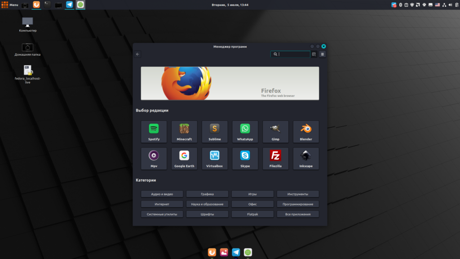Open the hamburger menu in Software Manager
Viewport: 460px width, 259px height.
click(x=323, y=54)
